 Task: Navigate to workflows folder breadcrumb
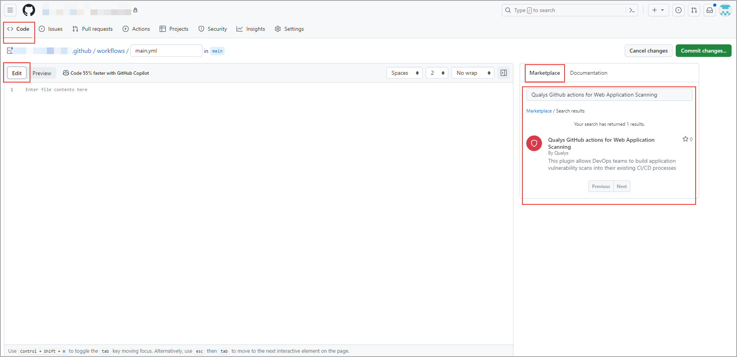111,51
